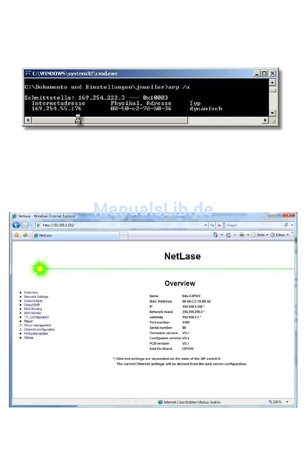Open the recent pages dropdown beside Forward button
This screenshot has height=453, width=306.
(31, 225)
